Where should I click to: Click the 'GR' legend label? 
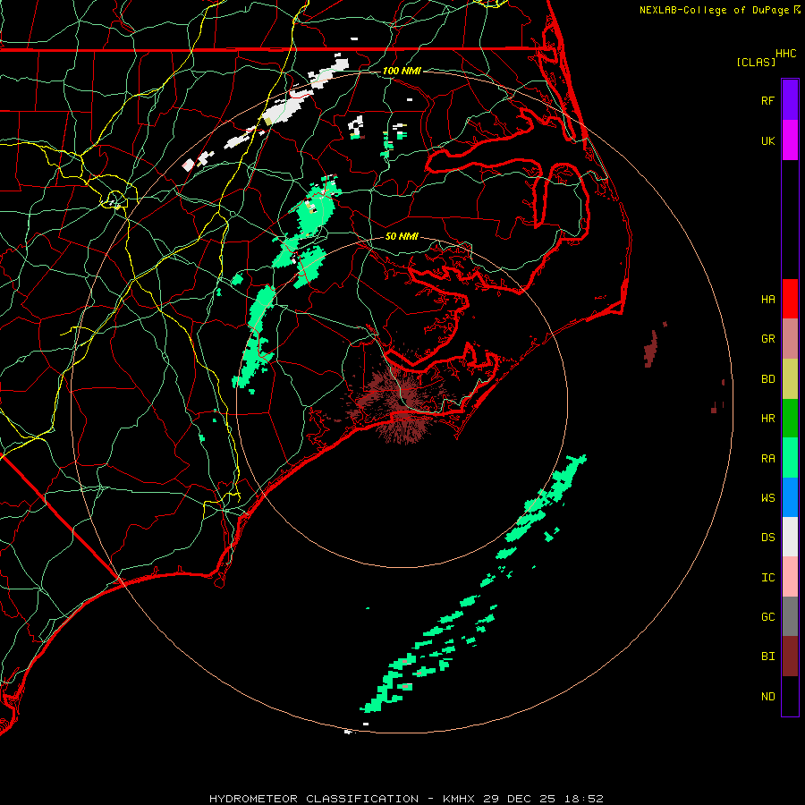[x=767, y=339]
